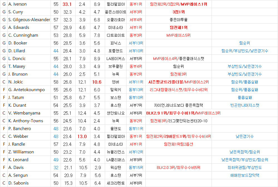This screenshot has width=278, height=187.
Task: Select the D. Lillard name cell
Action: point(29,51)
